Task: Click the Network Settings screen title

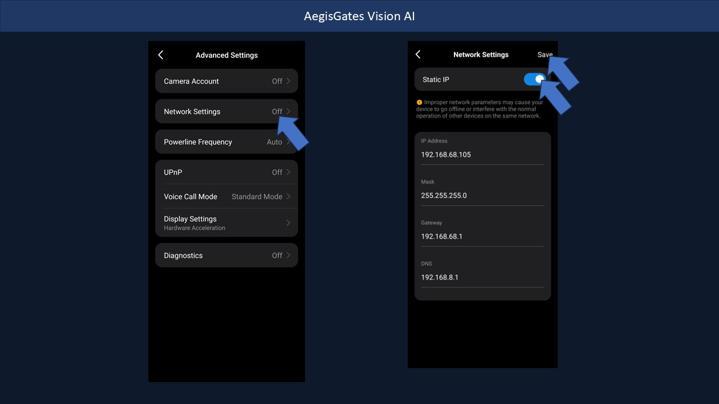Action: [481, 54]
